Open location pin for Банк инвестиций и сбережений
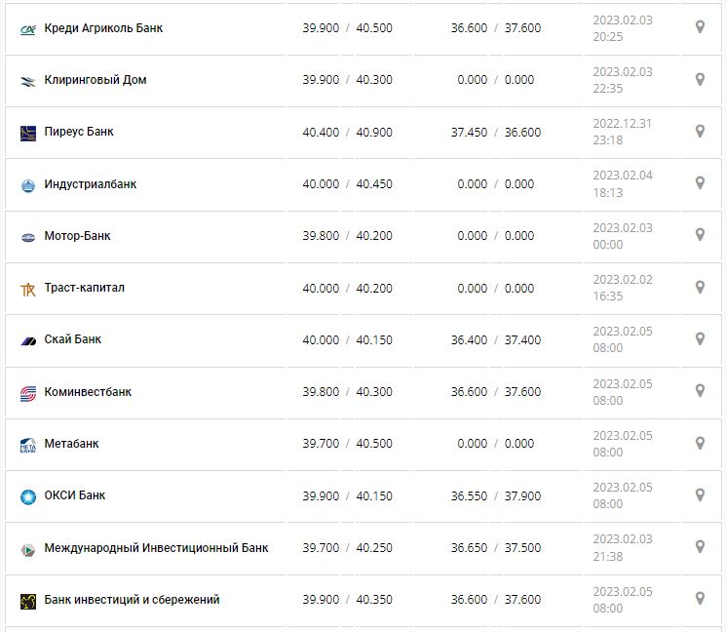Image resolution: width=726 pixels, height=632 pixels. 700,598
